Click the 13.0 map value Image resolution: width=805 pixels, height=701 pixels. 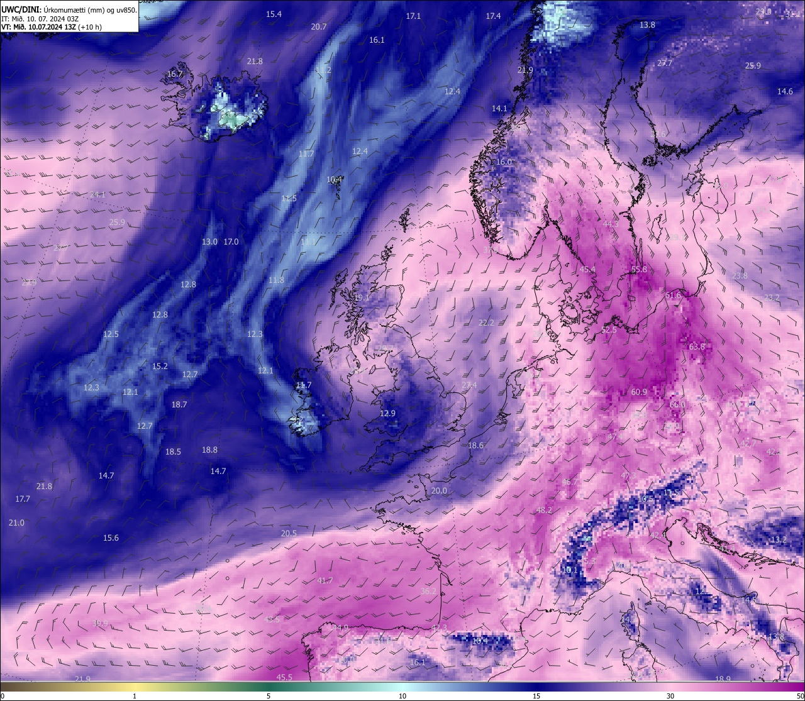click(x=209, y=241)
